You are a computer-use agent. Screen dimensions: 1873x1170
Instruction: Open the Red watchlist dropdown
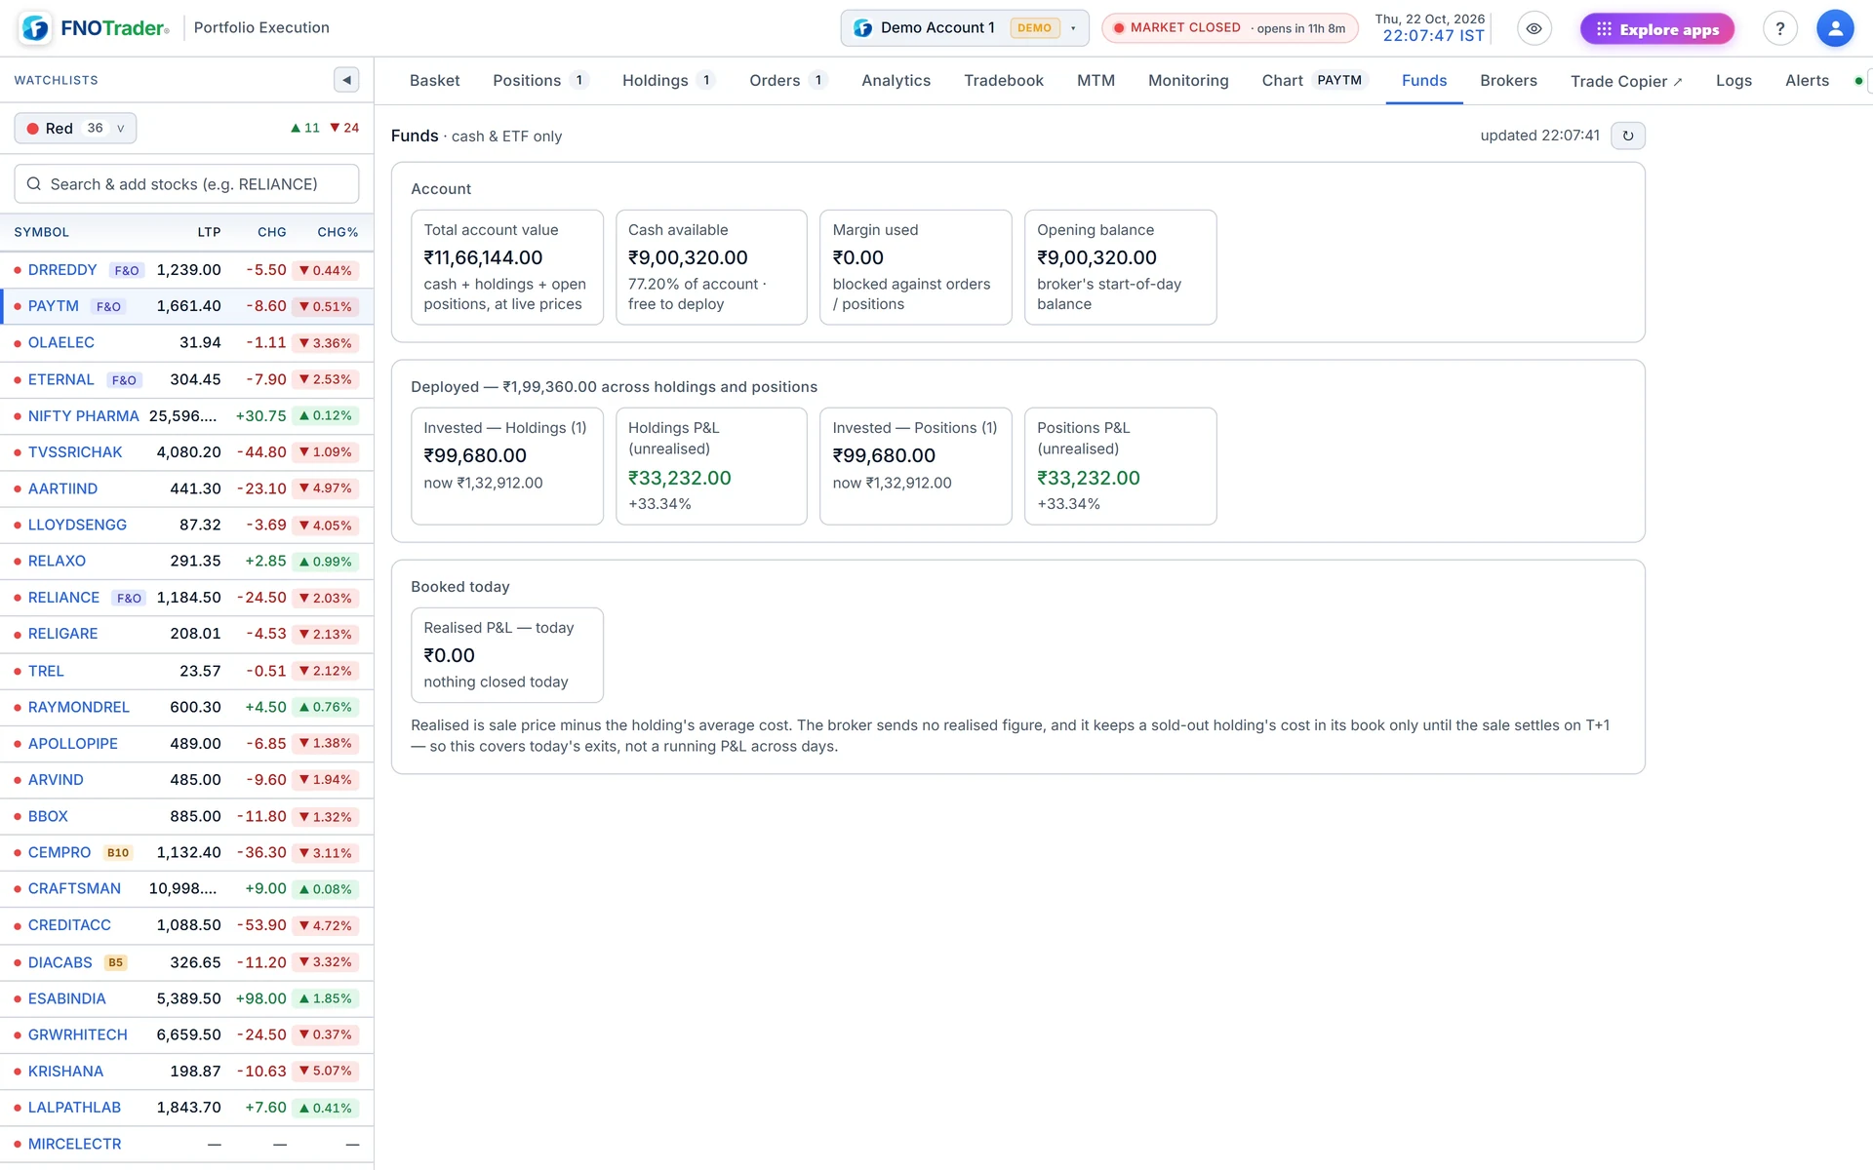(75, 128)
